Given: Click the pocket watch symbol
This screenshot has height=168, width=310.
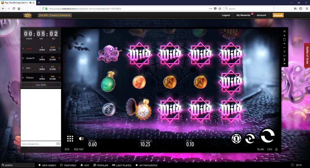Looking at the screenshot, I should click(x=139, y=109).
